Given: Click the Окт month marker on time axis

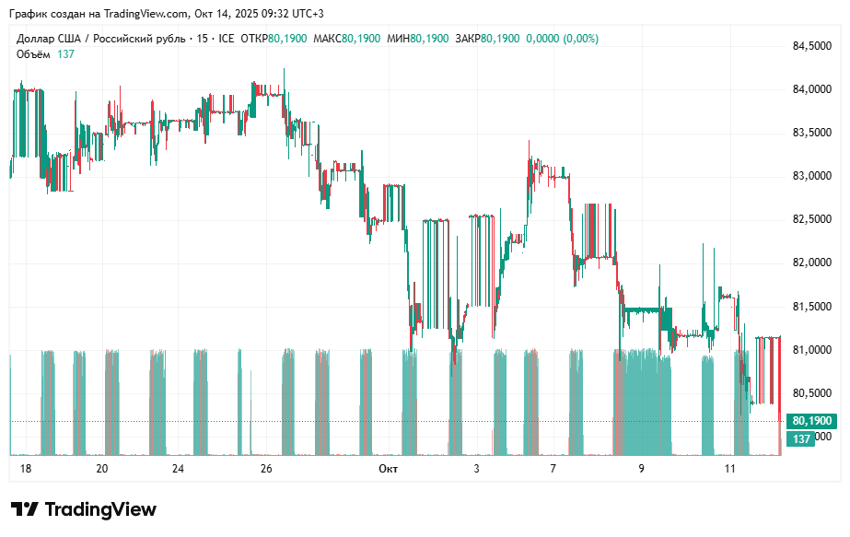Looking at the screenshot, I should pyautogui.click(x=388, y=469).
